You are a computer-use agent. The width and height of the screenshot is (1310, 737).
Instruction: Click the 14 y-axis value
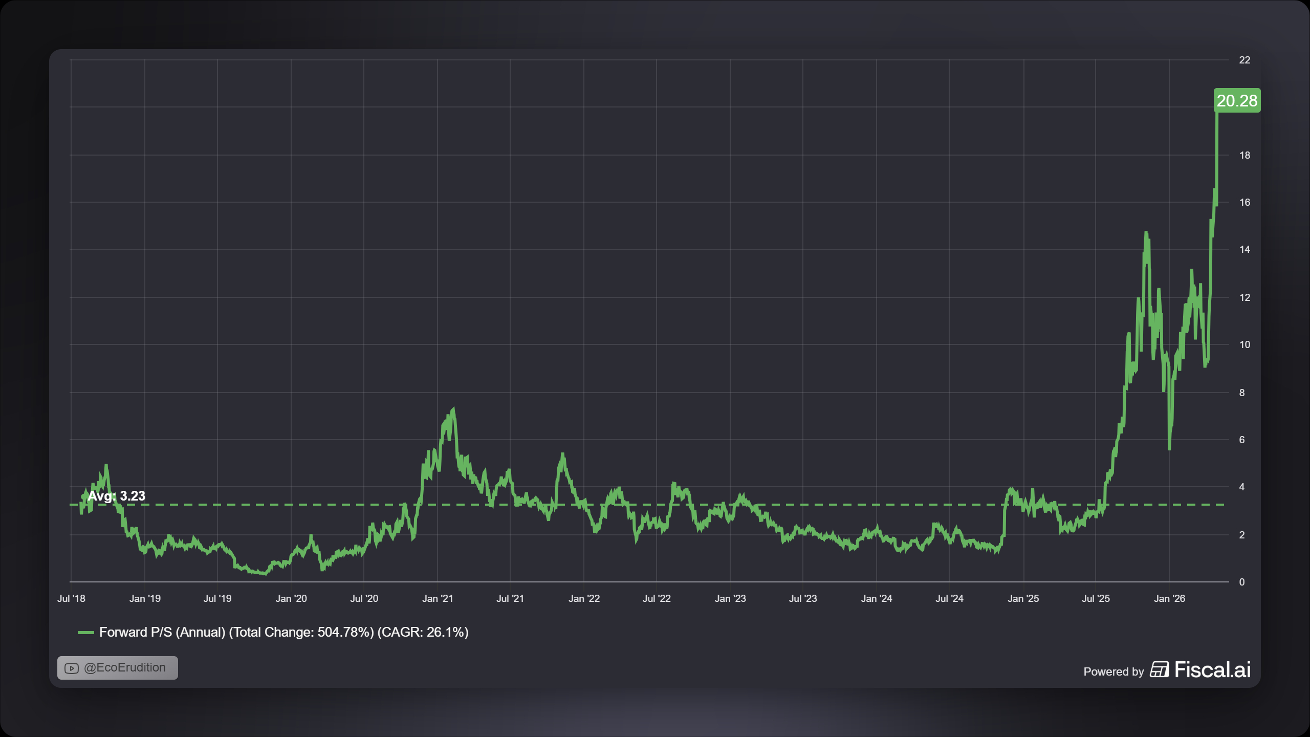(1244, 249)
